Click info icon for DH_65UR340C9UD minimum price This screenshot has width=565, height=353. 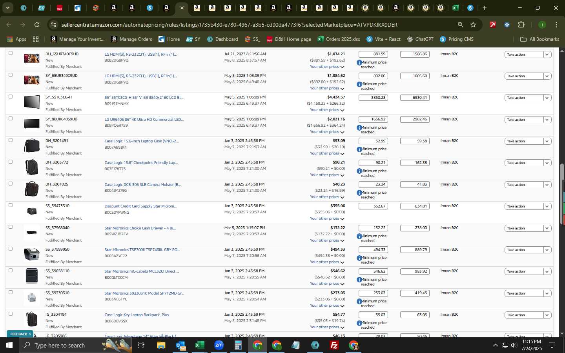point(359,63)
